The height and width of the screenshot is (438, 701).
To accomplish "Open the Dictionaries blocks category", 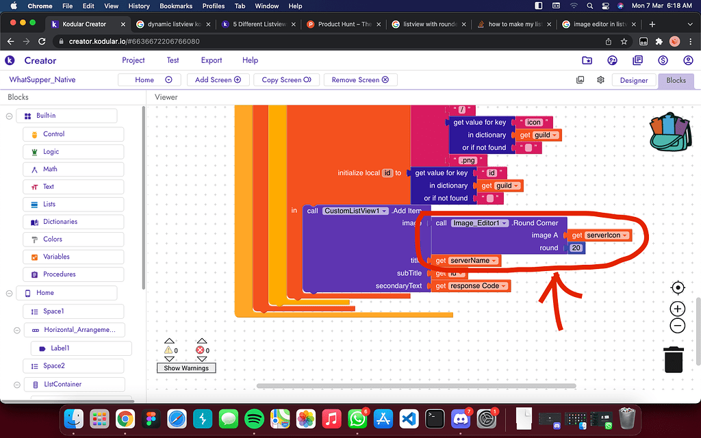I will (73, 222).
